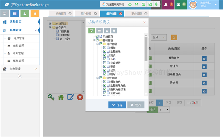Open 用户管理 in sidebar menu
Viewport: 223px width, 137px height.
[x=20, y=38]
